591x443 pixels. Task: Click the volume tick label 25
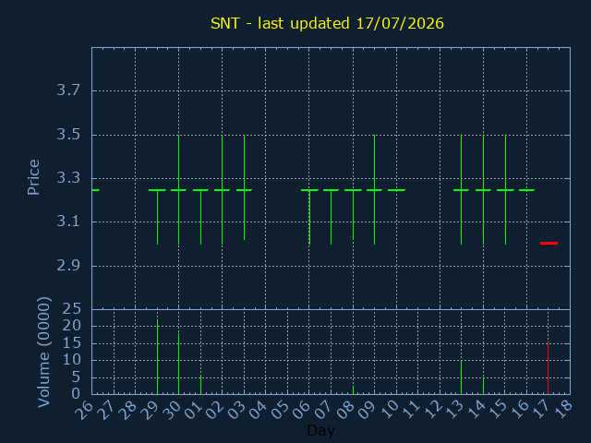[72, 309]
